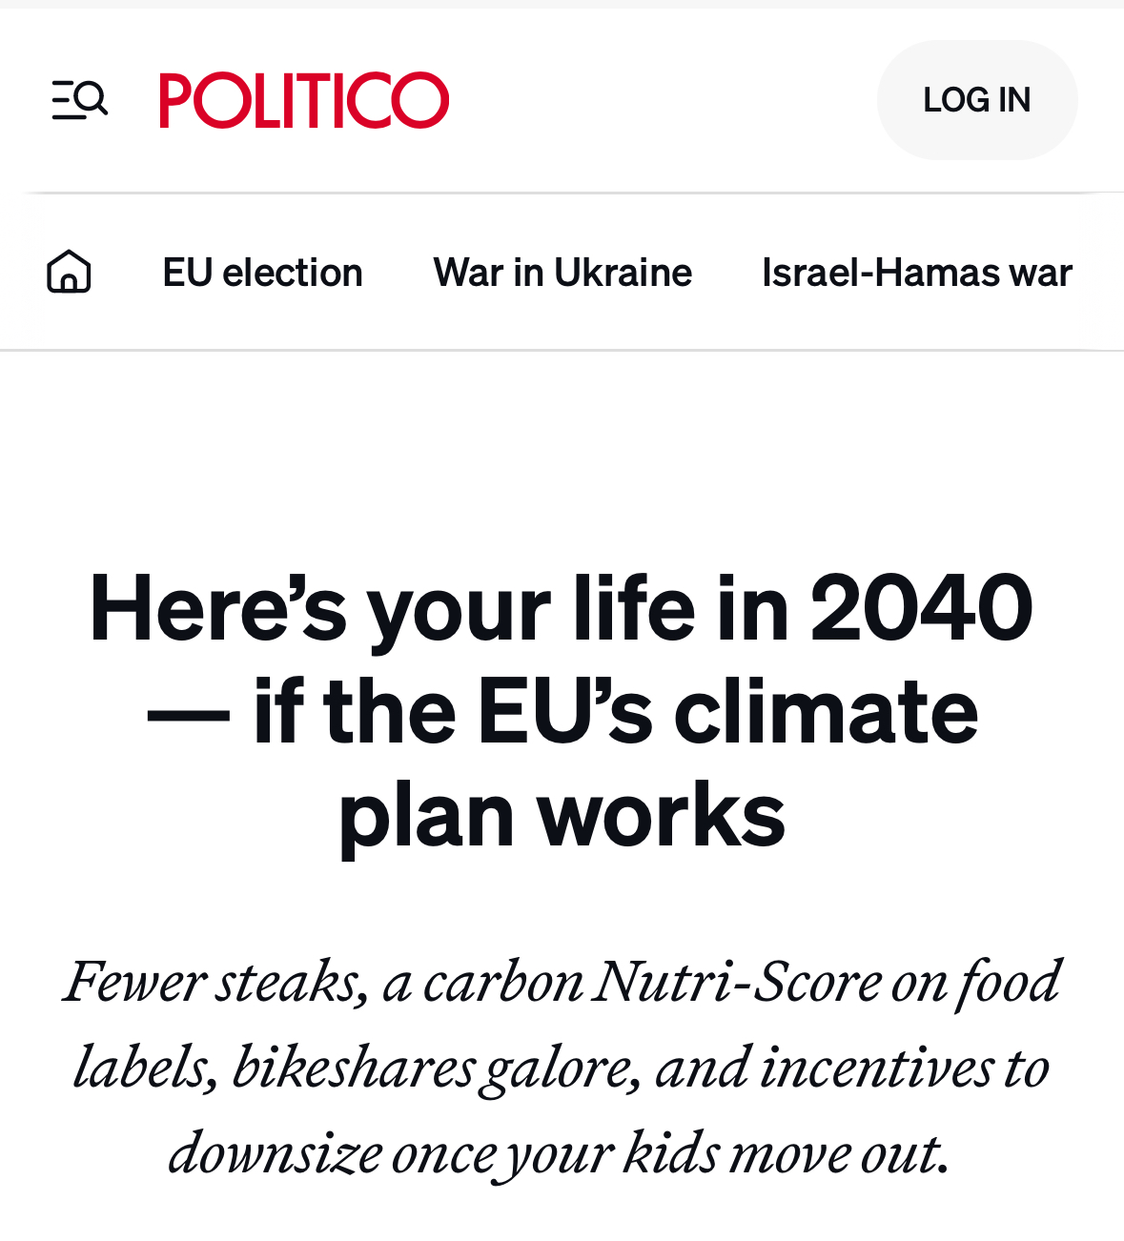
Task: Tap the three-line hamburger part of the menu icon
Action: tap(65, 100)
